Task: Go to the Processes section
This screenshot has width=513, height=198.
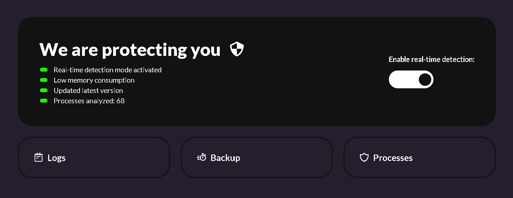Action: click(420, 157)
